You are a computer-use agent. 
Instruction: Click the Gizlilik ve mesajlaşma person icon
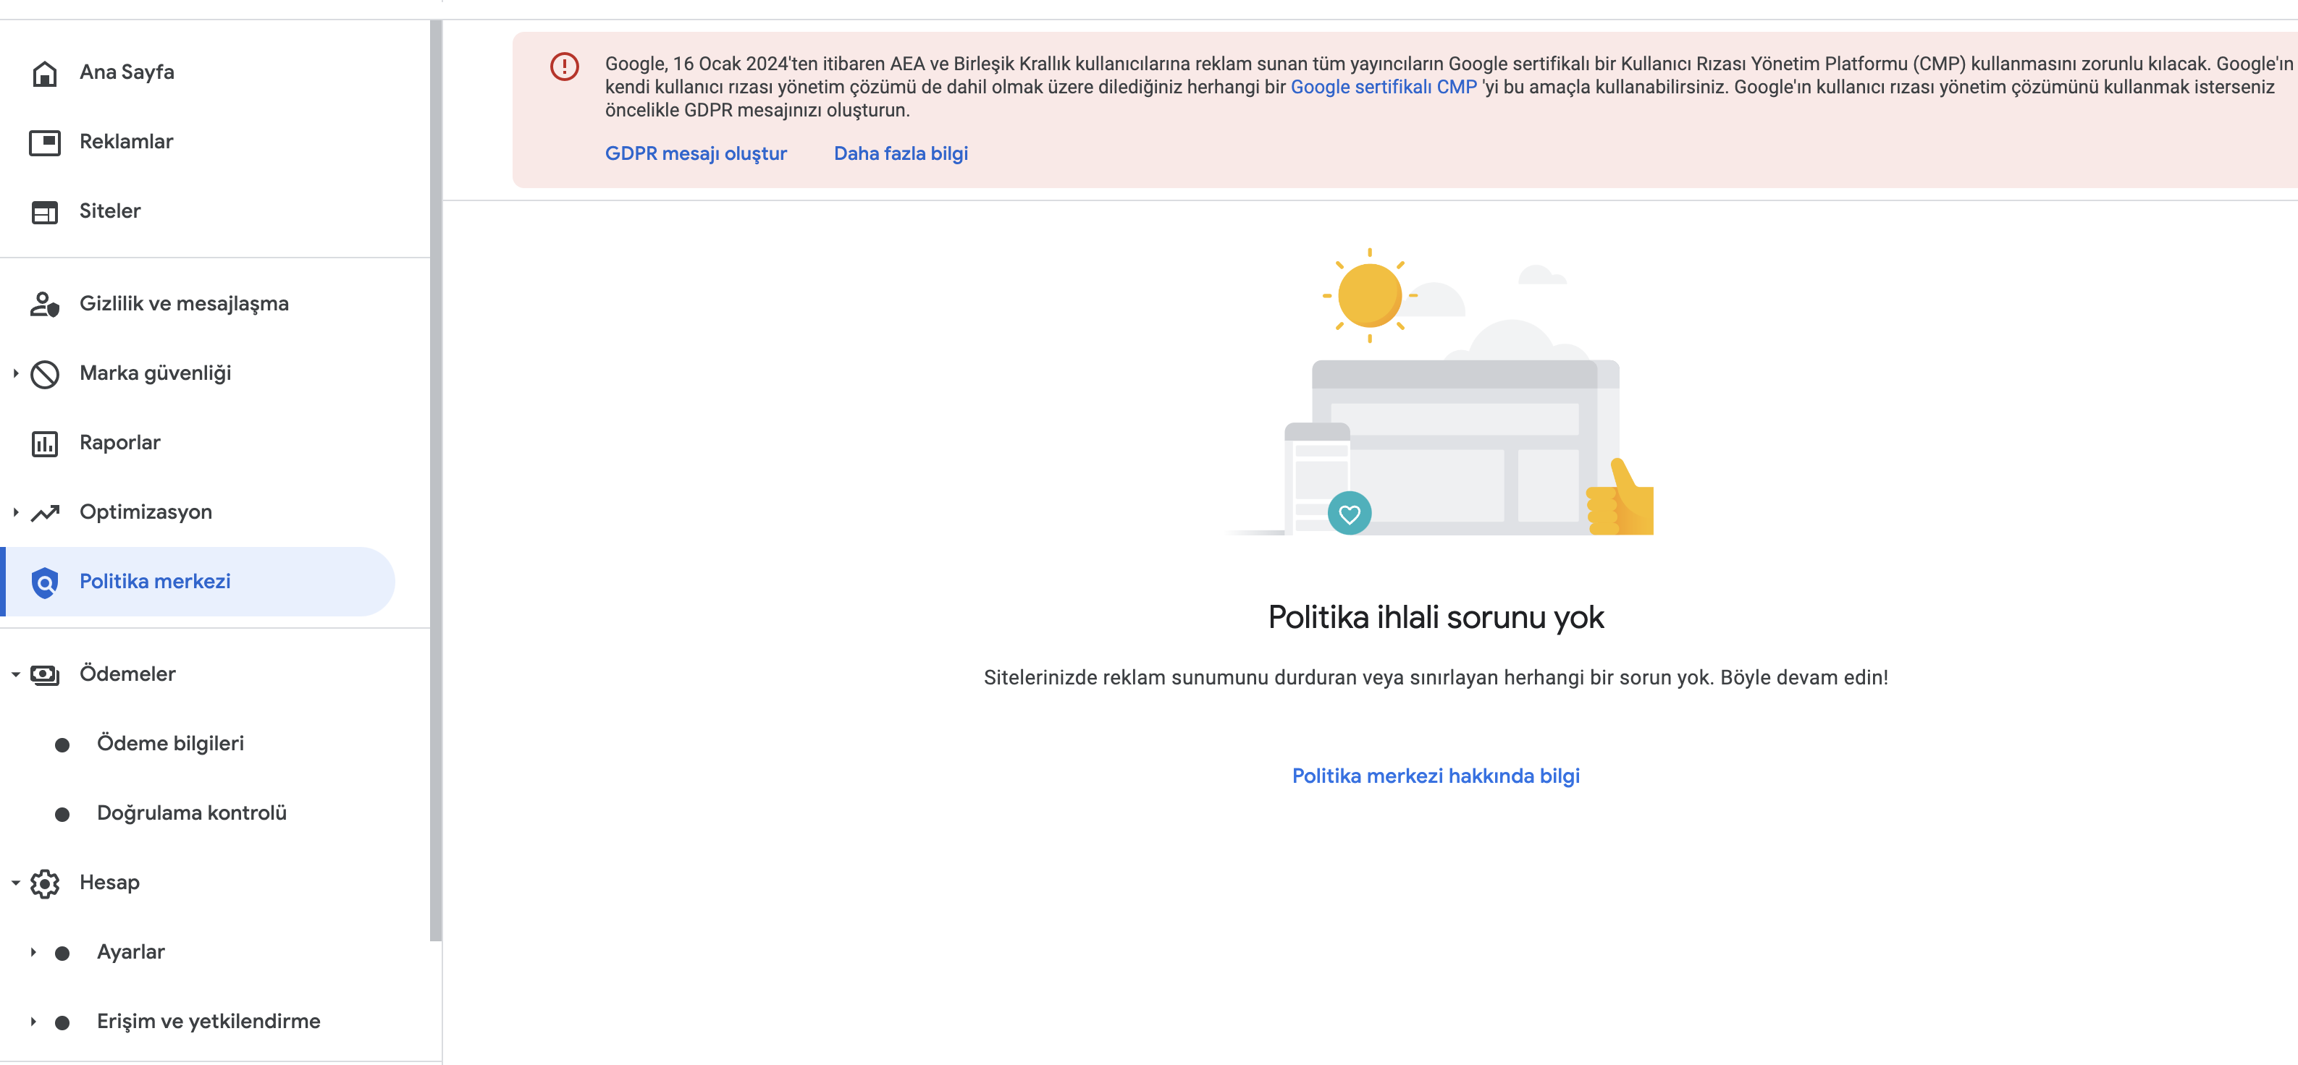pos(45,304)
